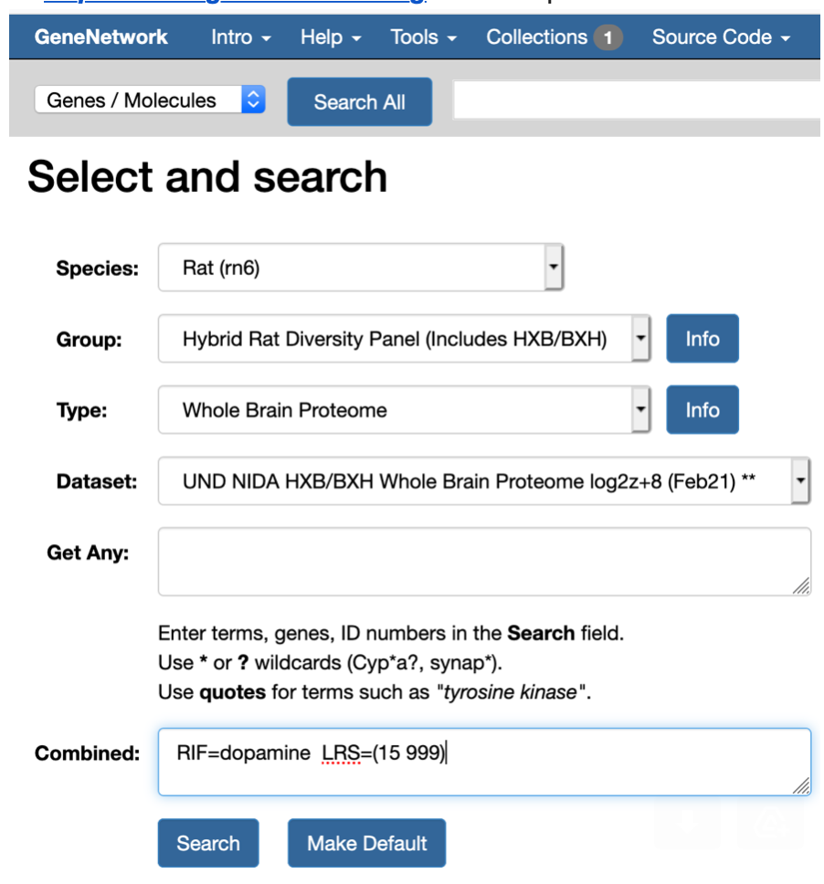Click the Make Default button
Viewport: 824px width, 884px height.
(x=366, y=843)
